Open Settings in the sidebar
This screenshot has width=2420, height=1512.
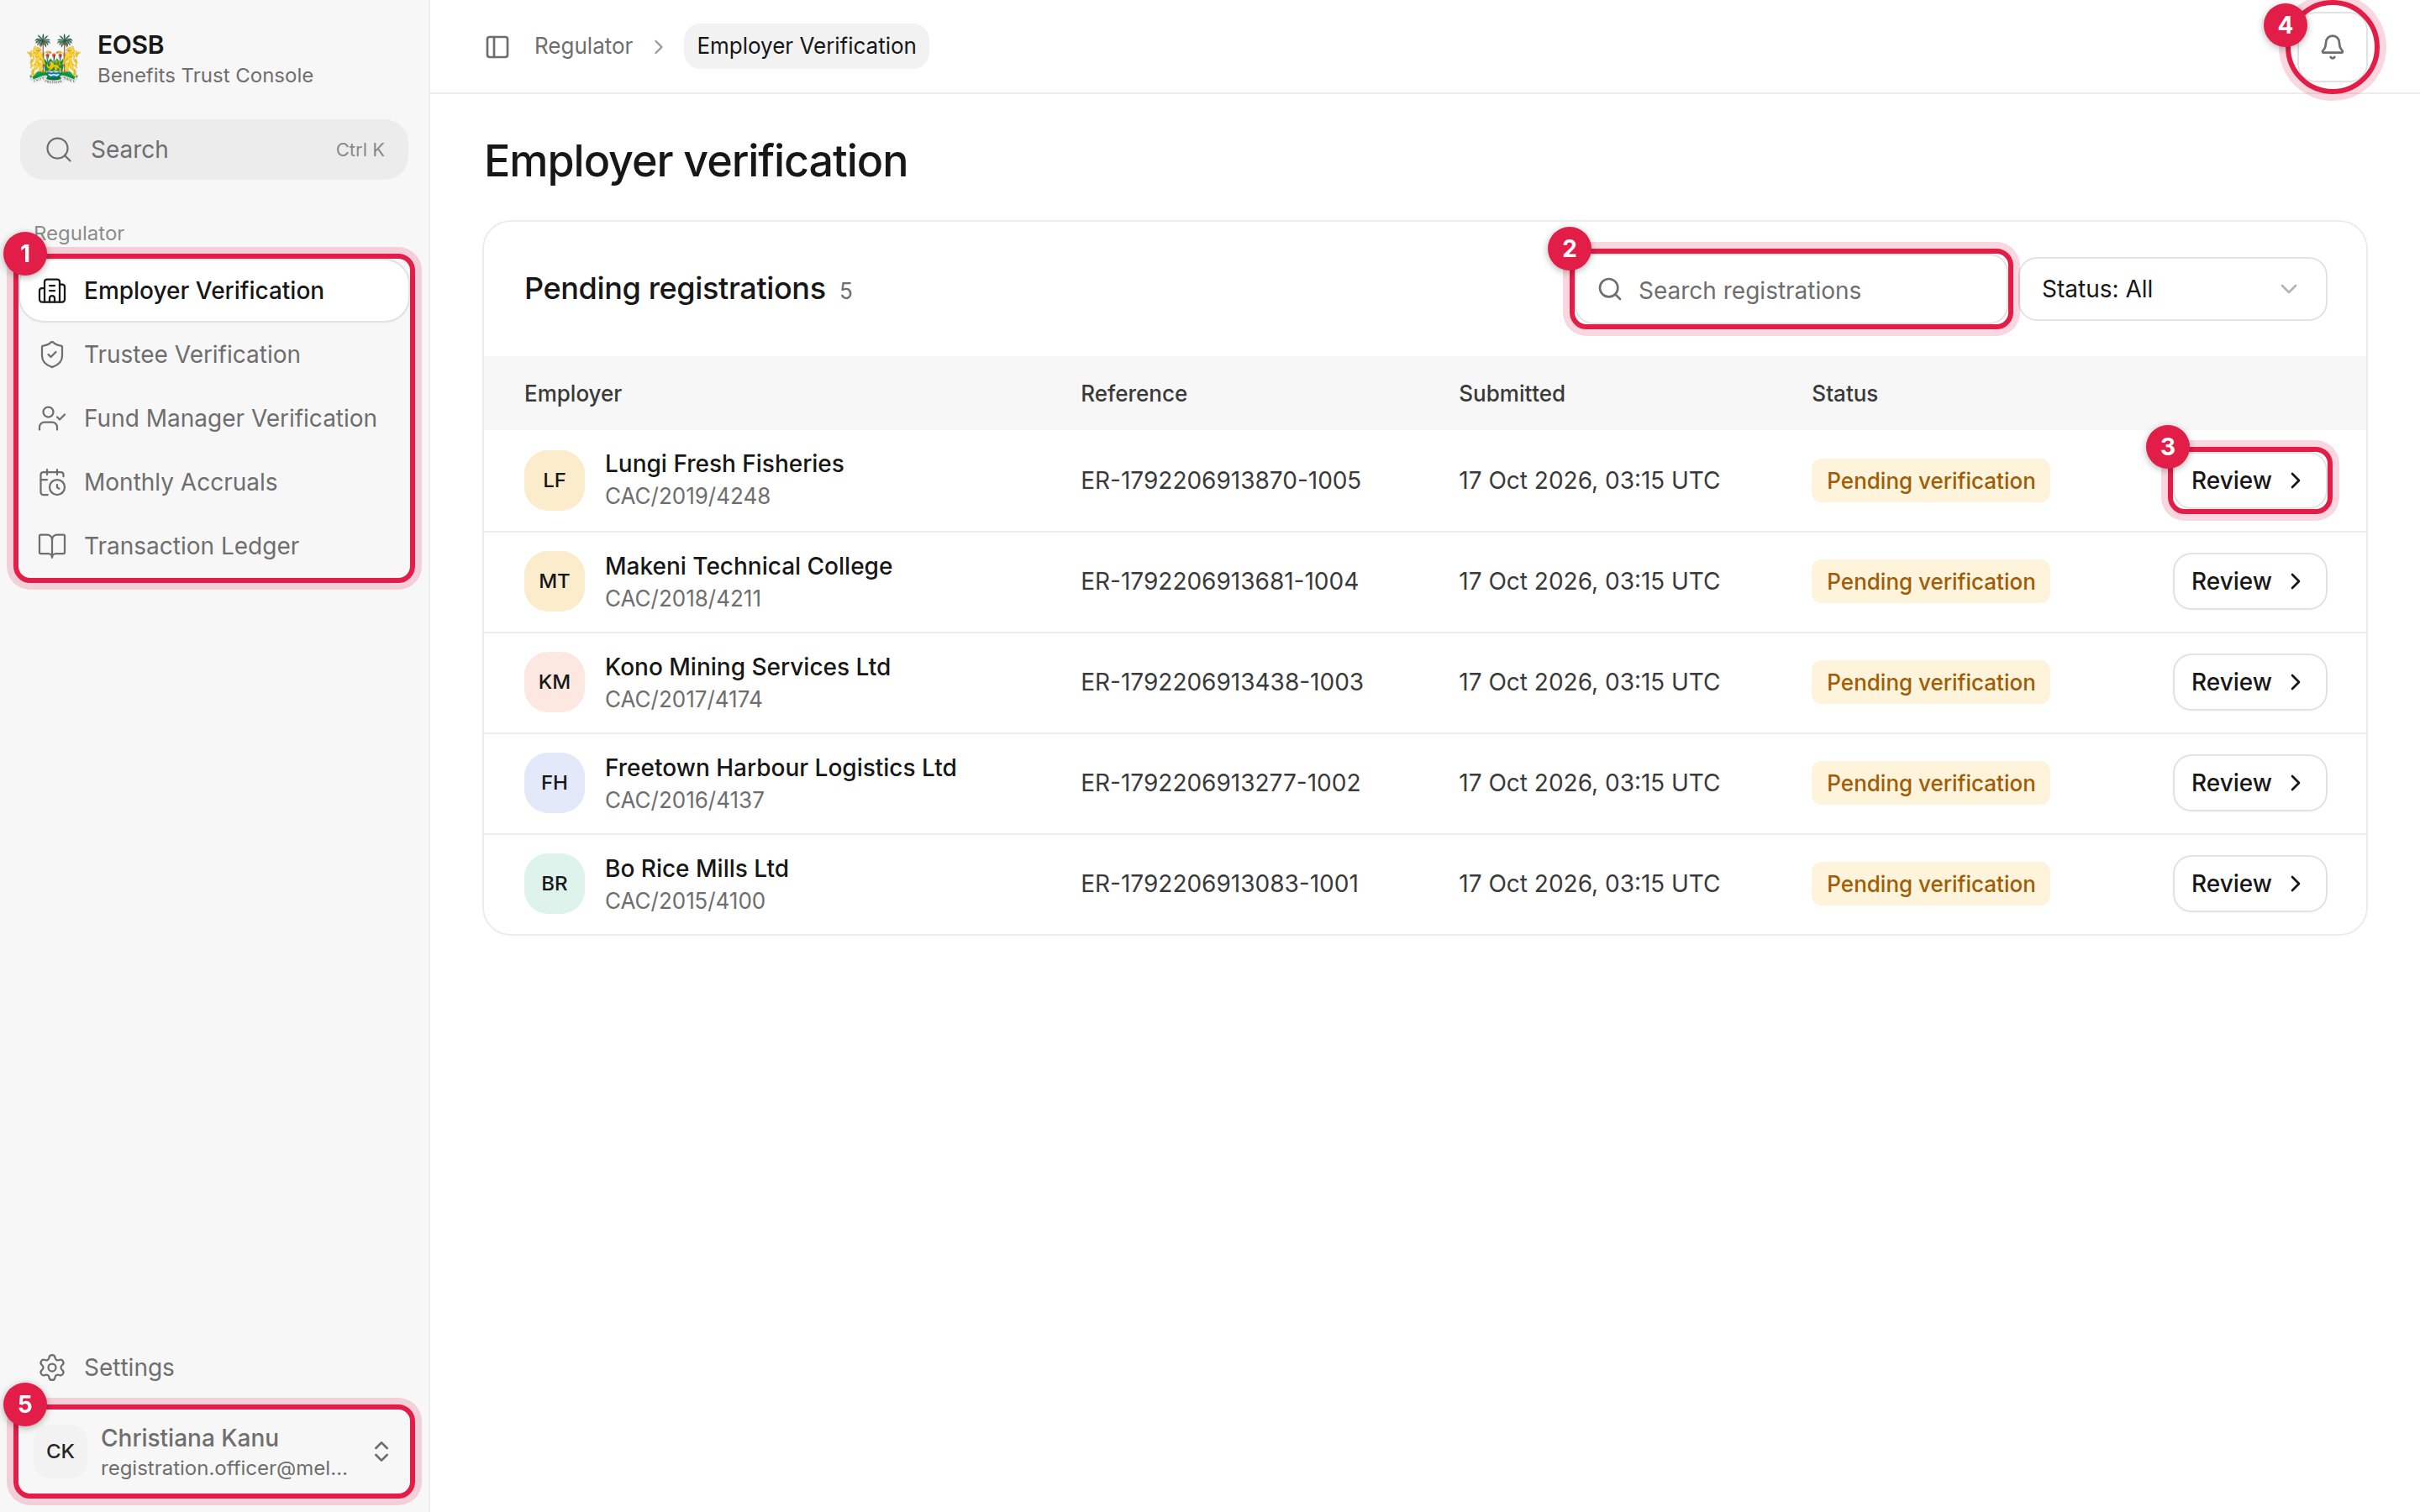(x=214, y=1367)
